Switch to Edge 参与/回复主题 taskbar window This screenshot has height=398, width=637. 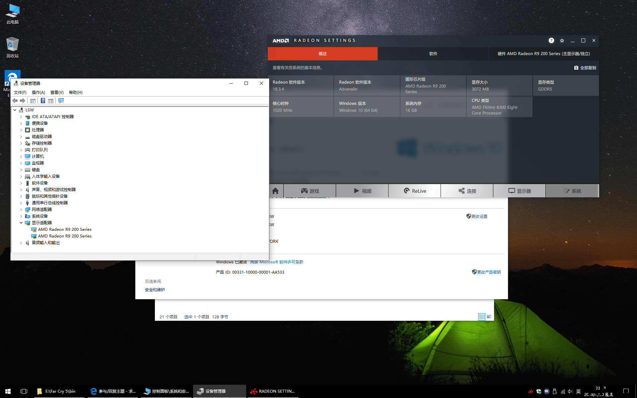tap(113, 391)
